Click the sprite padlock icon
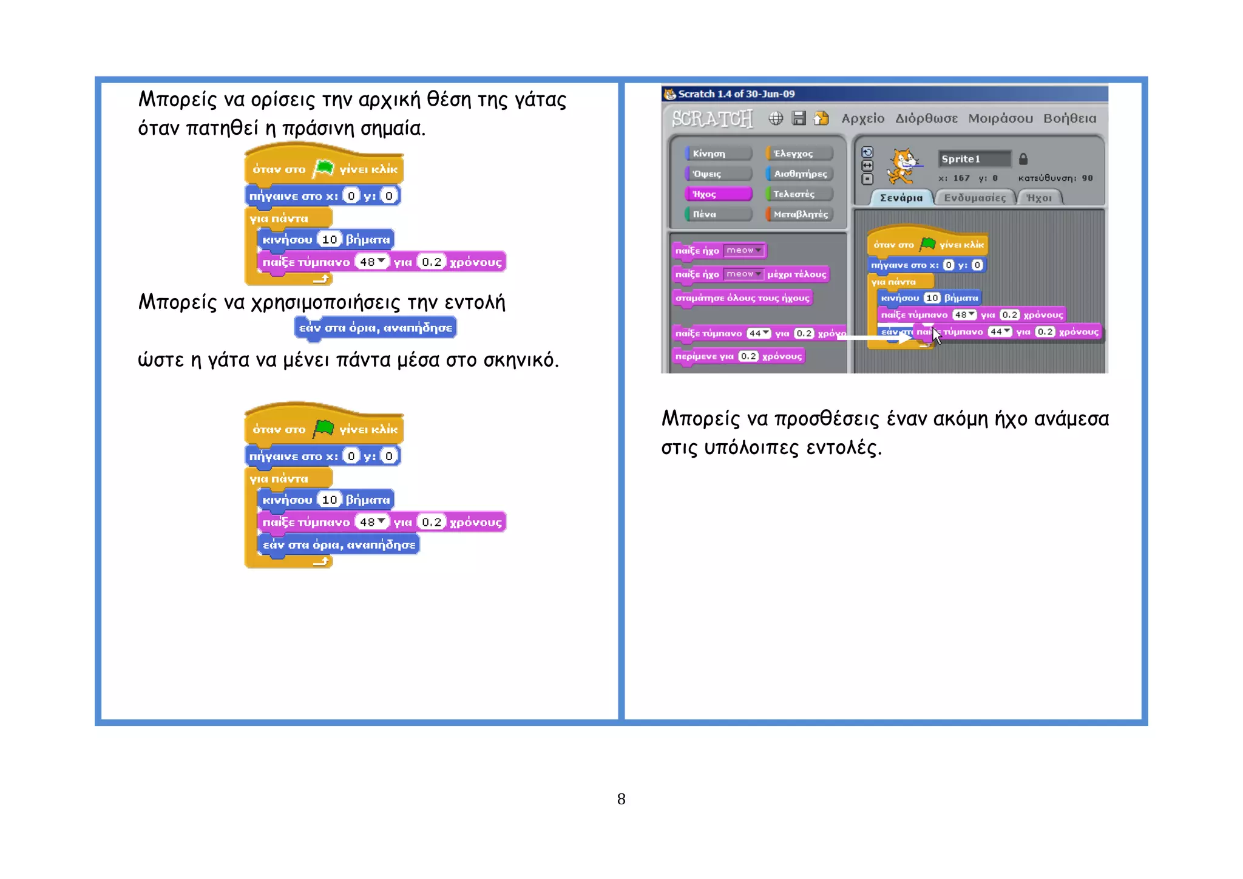 click(1023, 159)
